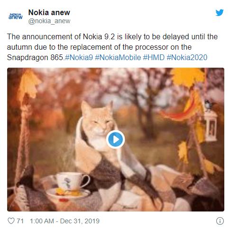The height and width of the screenshot is (229, 230).
Task: Select the #HMD hashtag
Action: tap(154, 57)
